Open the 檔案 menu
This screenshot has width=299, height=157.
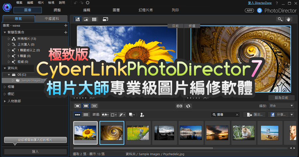19,3
